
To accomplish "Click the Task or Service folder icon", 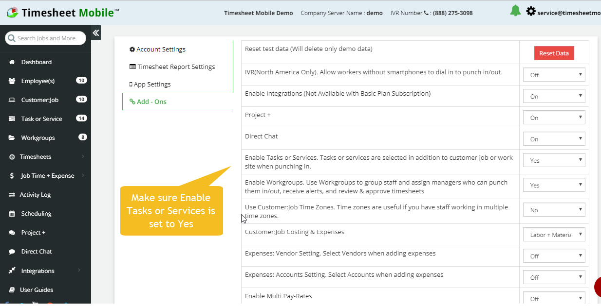I will 12,119.
